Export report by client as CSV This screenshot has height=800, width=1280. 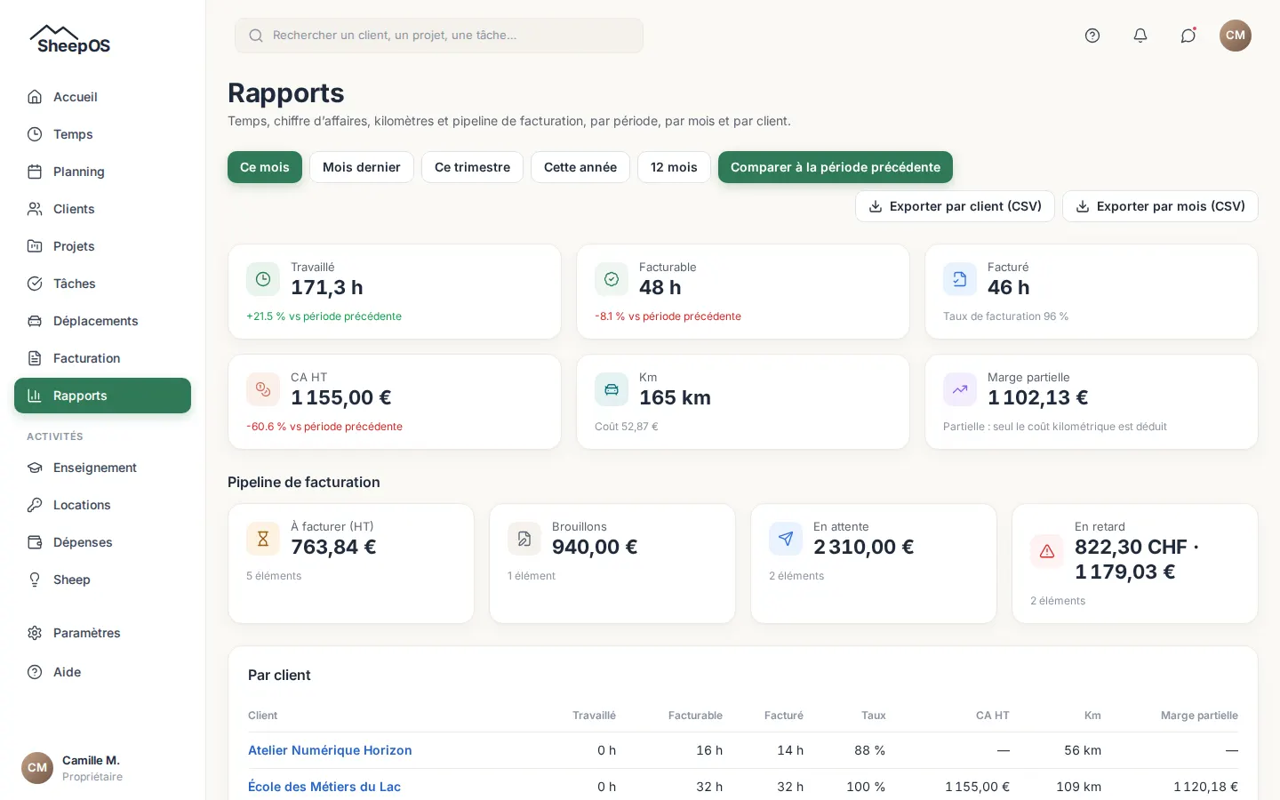tap(955, 206)
